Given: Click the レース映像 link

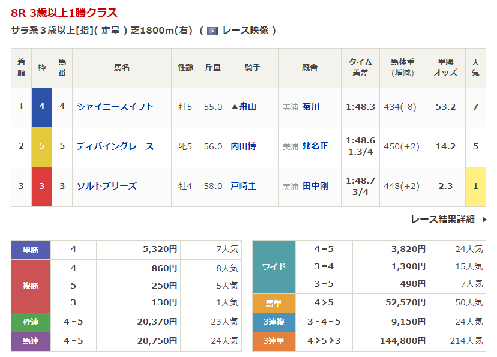Looking at the screenshot, I should (x=245, y=31).
